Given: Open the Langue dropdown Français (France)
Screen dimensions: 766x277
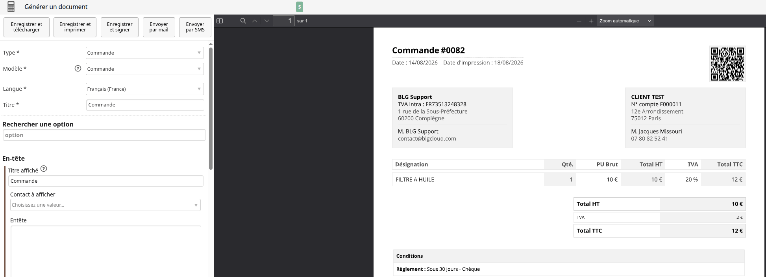Looking at the screenshot, I should 145,89.
